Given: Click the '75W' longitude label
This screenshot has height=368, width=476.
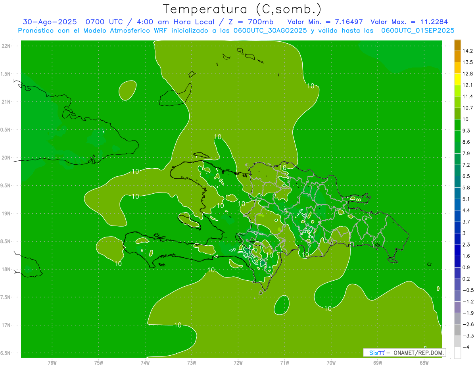Looking at the screenshot, I should point(99,363).
